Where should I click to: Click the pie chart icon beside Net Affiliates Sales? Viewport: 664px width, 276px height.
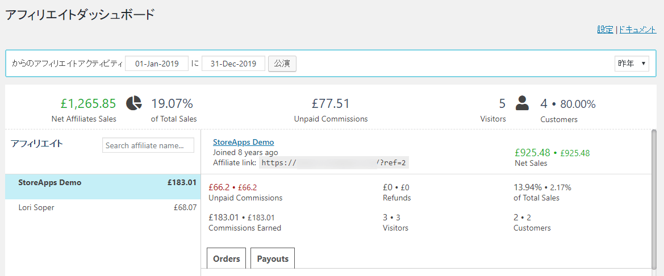(134, 103)
